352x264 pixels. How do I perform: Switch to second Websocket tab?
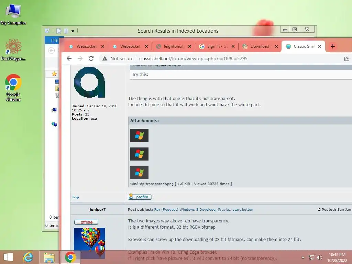coord(130,46)
